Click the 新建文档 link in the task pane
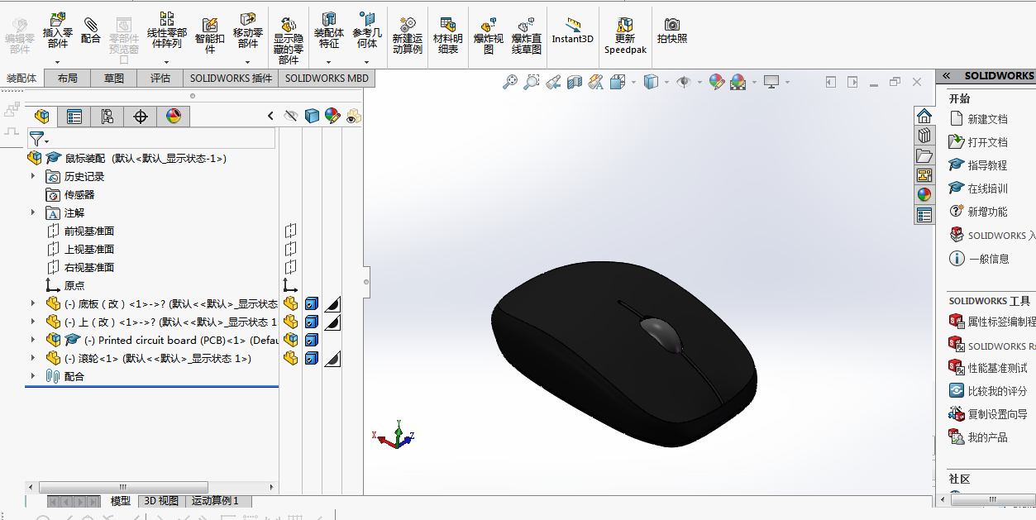The width and height of the screenshot is (1036, 520). [987, 119]
